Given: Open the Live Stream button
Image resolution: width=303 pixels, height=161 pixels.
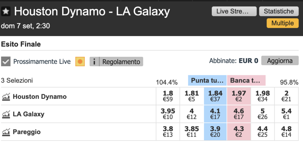Looking at the screenshot, I should click(x=234, y=12).
